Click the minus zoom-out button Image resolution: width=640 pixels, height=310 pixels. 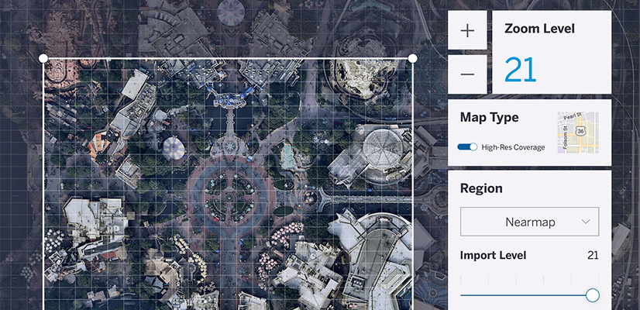(467, 74)
